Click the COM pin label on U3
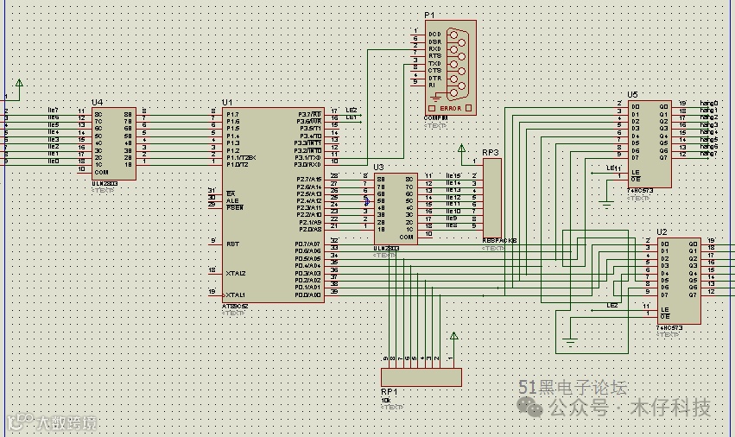Image resolution: width=735 pixels, height=437 pixels. (407, 237)
